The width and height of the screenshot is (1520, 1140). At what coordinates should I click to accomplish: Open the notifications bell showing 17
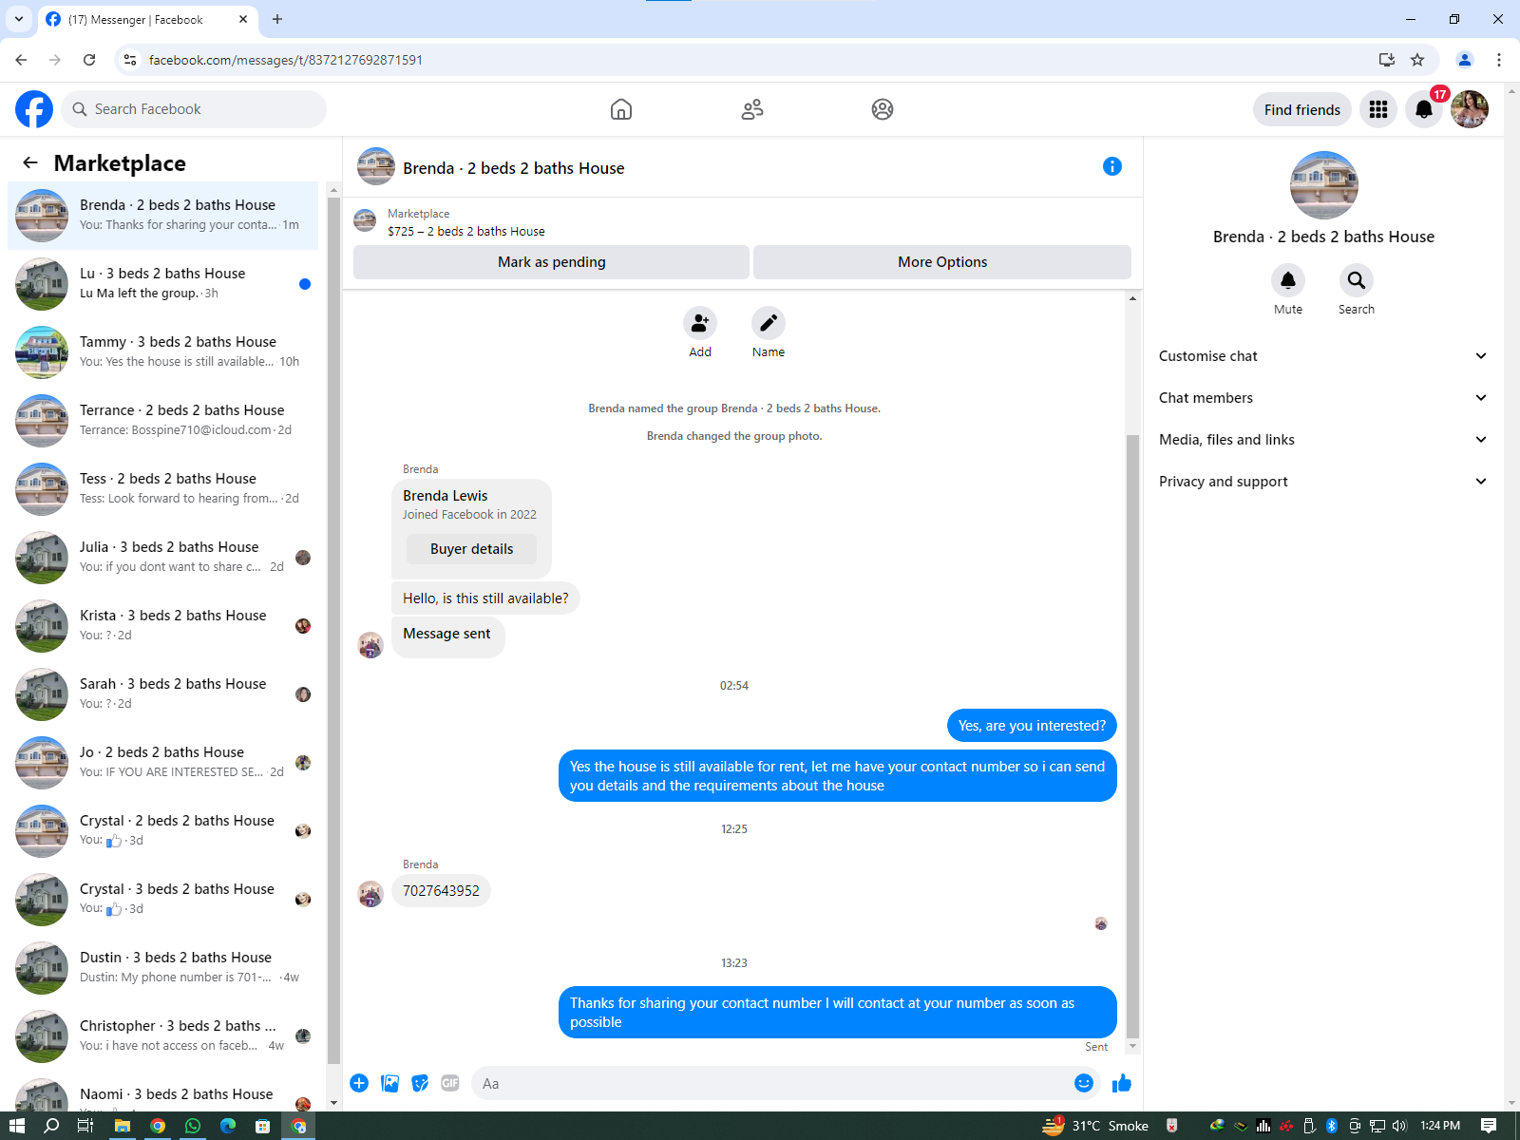[1424, 109]
